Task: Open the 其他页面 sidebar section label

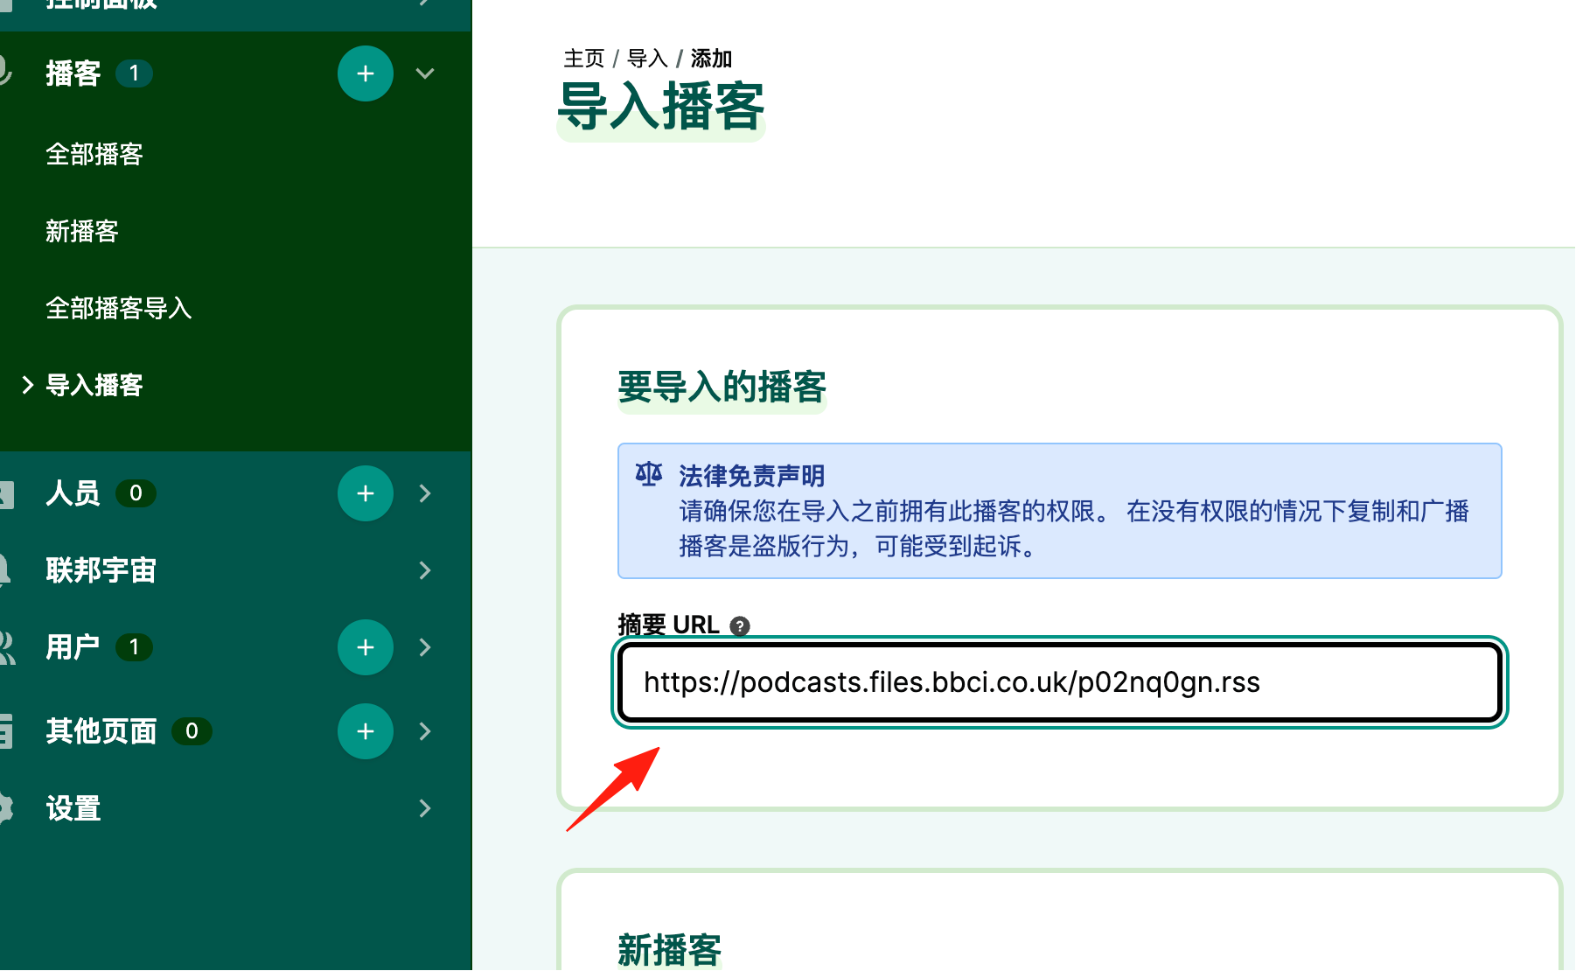Action: point(101,731)
